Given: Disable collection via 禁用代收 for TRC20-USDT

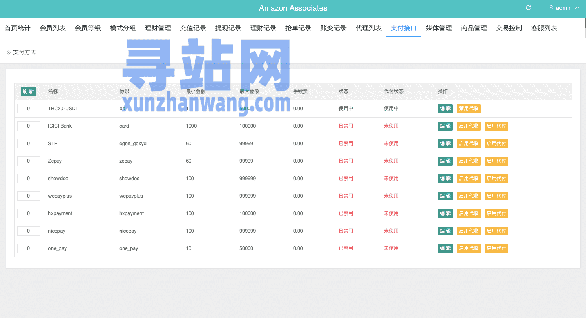Looking at the screenshot, I should 468,109.
